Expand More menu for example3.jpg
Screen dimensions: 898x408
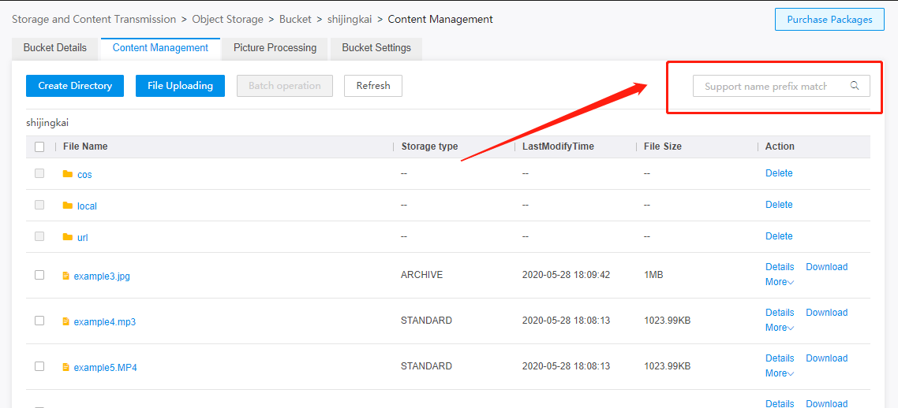coord(780,282)
